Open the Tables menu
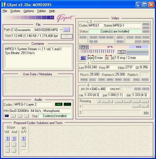 click(42, 11)
